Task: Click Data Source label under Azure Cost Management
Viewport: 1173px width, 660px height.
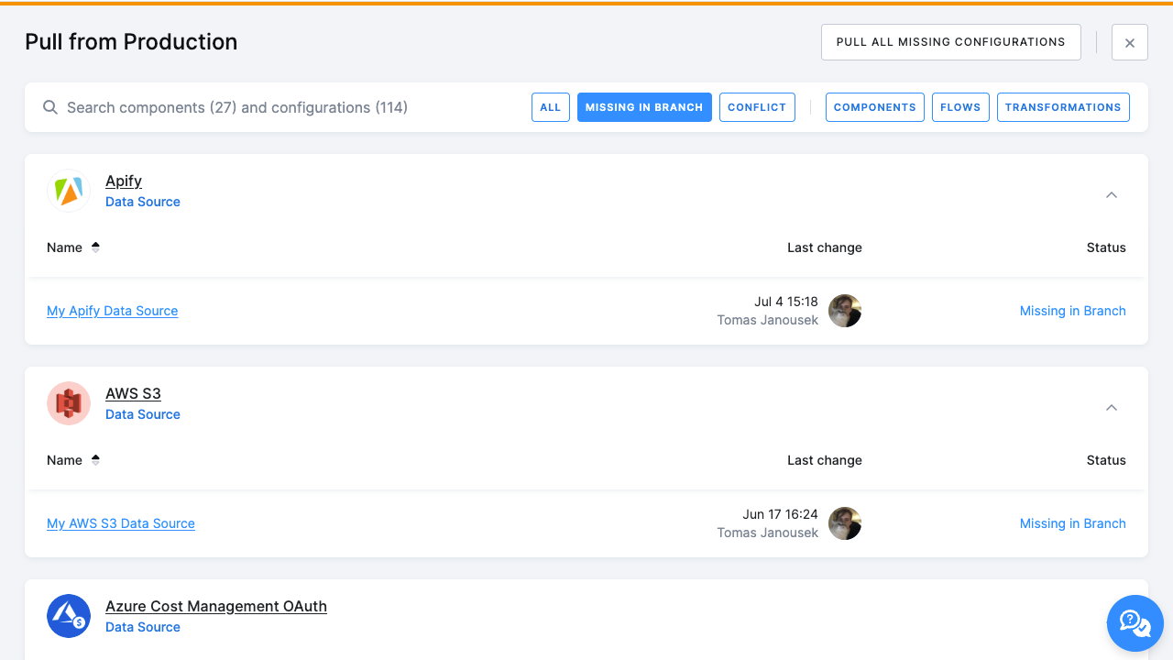Action: coord(143,627)
